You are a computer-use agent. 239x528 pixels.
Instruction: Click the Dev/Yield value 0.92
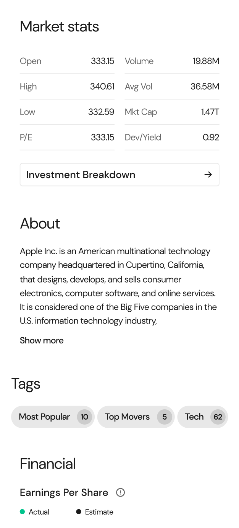point(211,137)
